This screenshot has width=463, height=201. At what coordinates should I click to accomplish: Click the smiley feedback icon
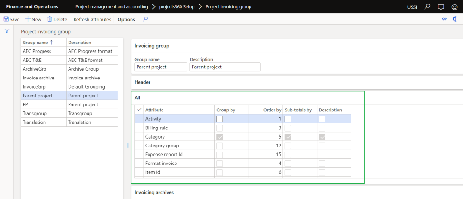pyautogui.click(x=454, y=7)
